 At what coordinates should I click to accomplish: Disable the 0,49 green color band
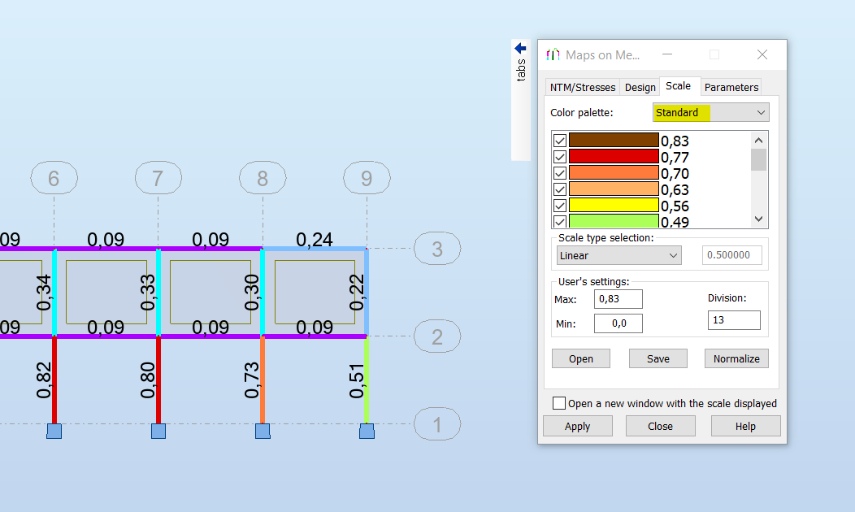click(x=558, y=223)
